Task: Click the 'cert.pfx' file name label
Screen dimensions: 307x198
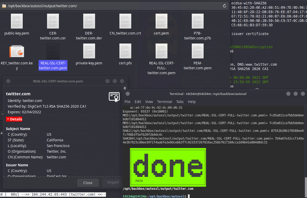Action: 125,63
